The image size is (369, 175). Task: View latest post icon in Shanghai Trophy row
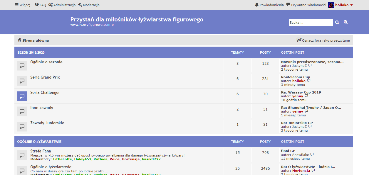tap(306, 111)
